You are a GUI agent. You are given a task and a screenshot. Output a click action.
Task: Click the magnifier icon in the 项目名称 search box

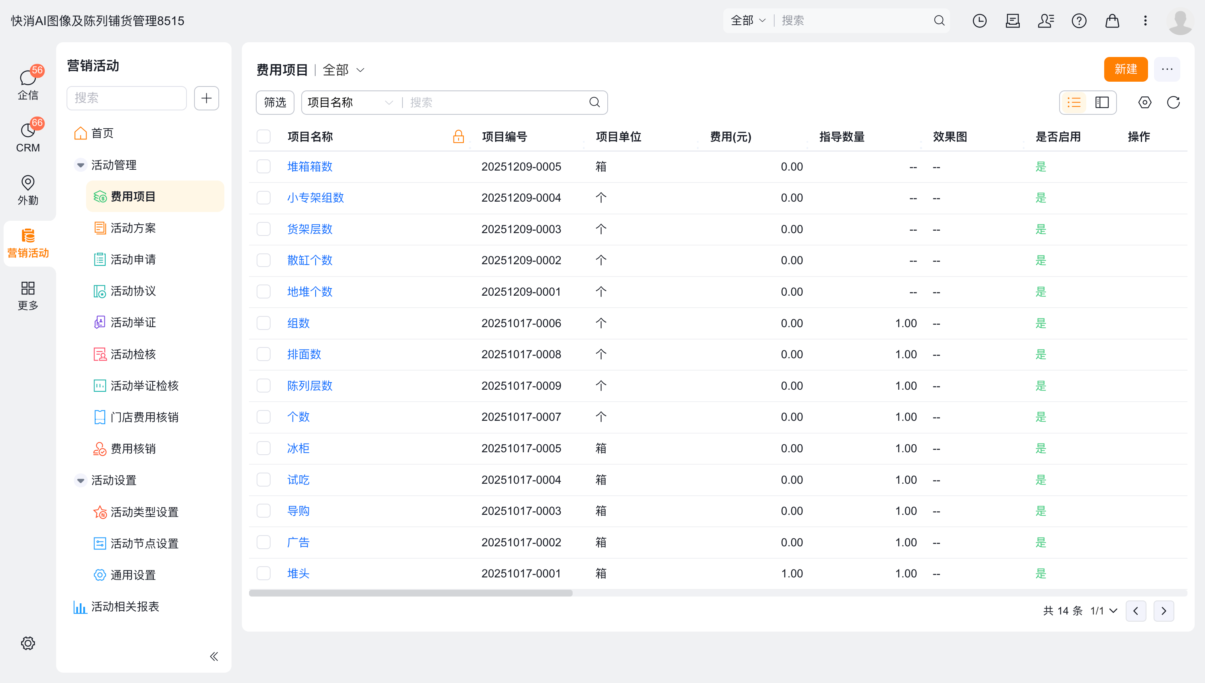[x=594, y=102]
